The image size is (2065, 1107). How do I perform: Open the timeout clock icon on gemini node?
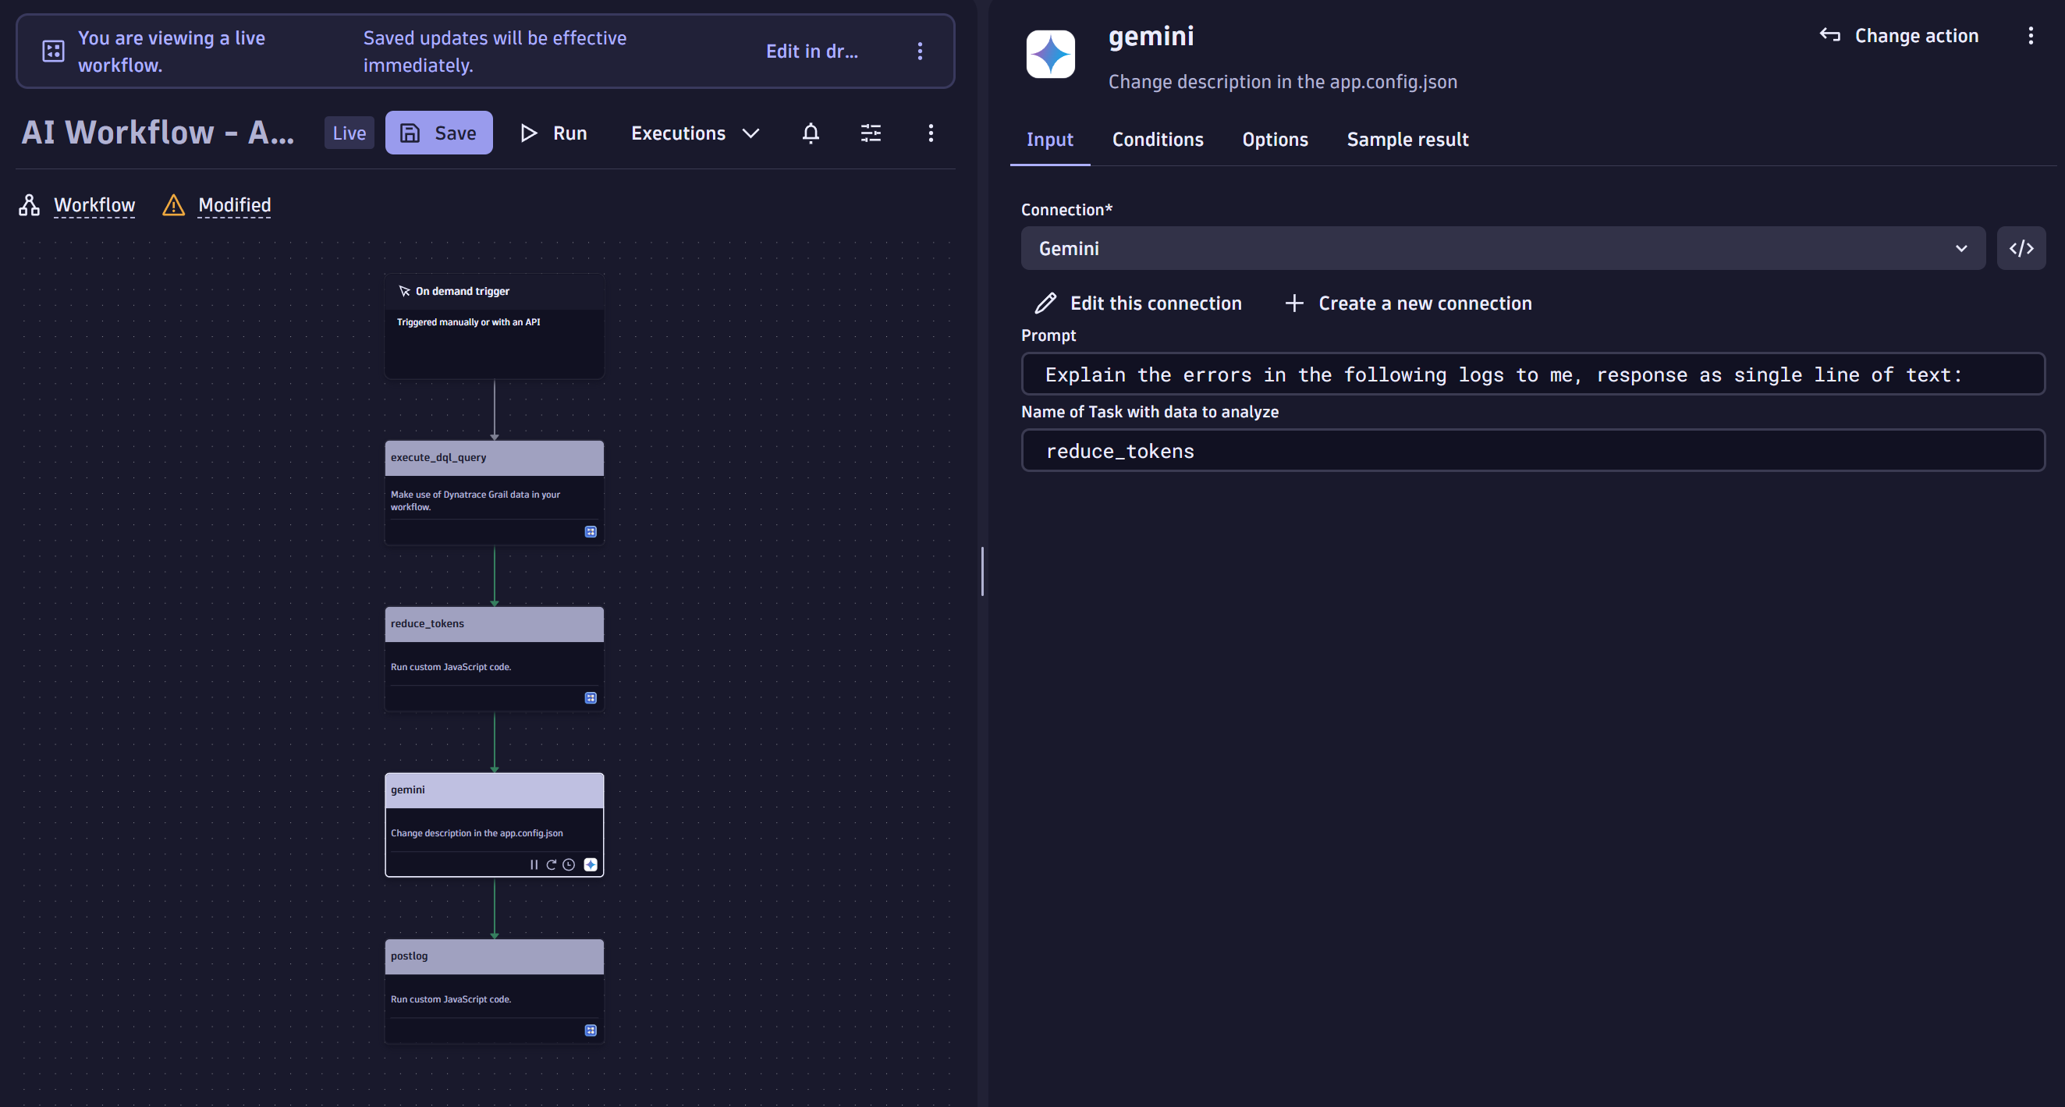(569, 864)
